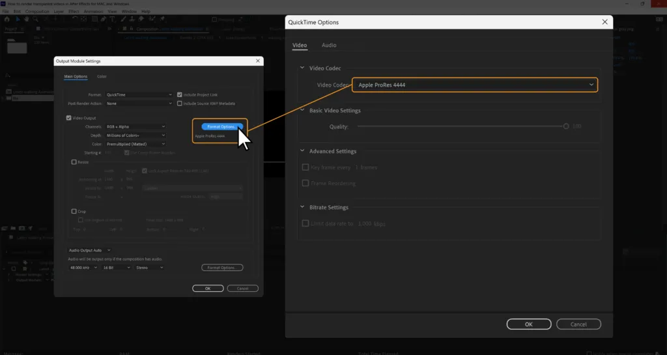This screenshot has width=667, height=355.
Task: Switch to Audio tab in QuickTime Options
Action: coord(329,45)
